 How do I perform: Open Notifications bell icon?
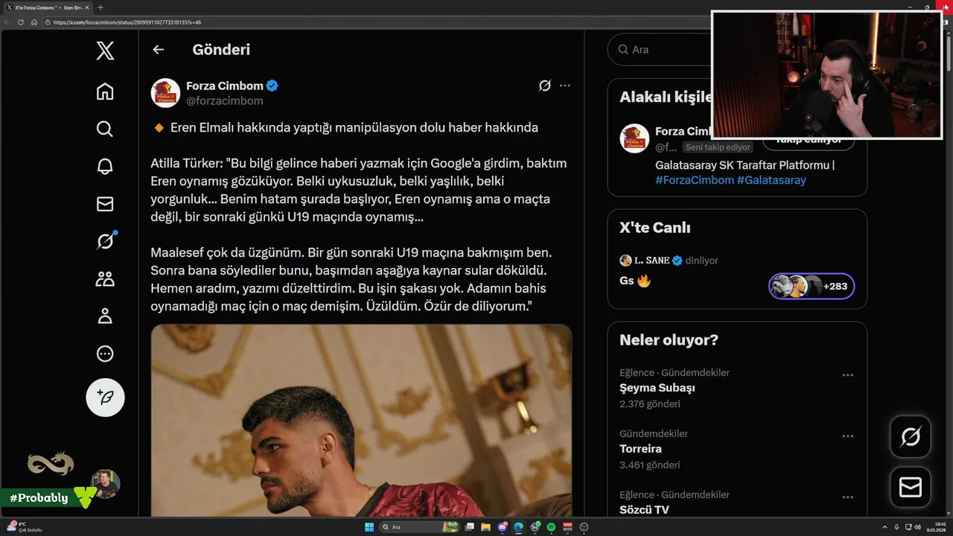[105, 166]
